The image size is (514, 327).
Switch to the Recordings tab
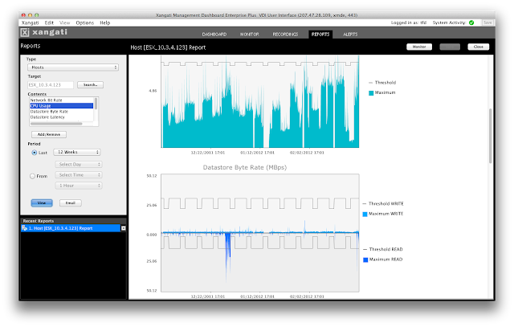[x=285, y=34]
